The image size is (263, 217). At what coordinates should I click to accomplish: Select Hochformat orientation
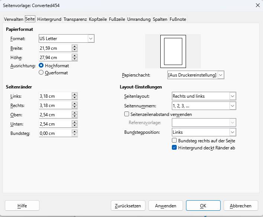click(41, 65)
